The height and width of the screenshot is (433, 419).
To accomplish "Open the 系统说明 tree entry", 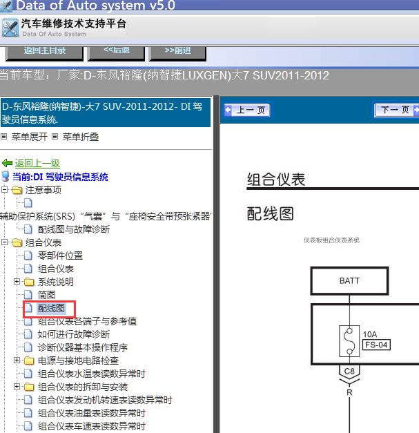I will coord(56,282).
